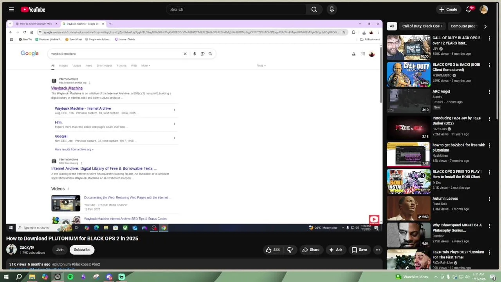
Task: Join the zackytv channel membership
Action: click(x=60, y=249)
